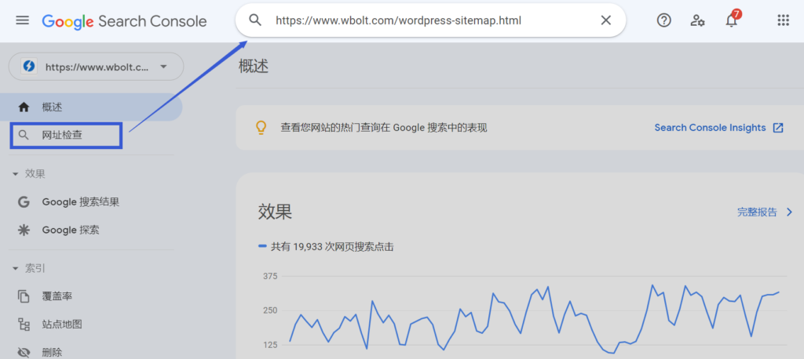The image size is (804, 359).
Task: Open Google 探索 report
Action: point(71,230)
